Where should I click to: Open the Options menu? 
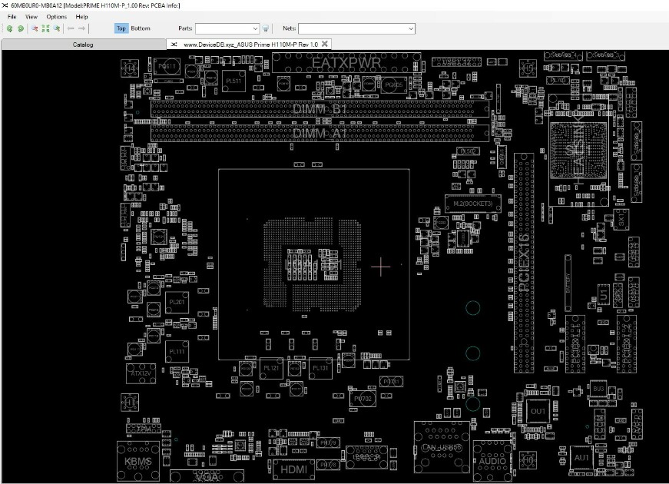point(56,17)
